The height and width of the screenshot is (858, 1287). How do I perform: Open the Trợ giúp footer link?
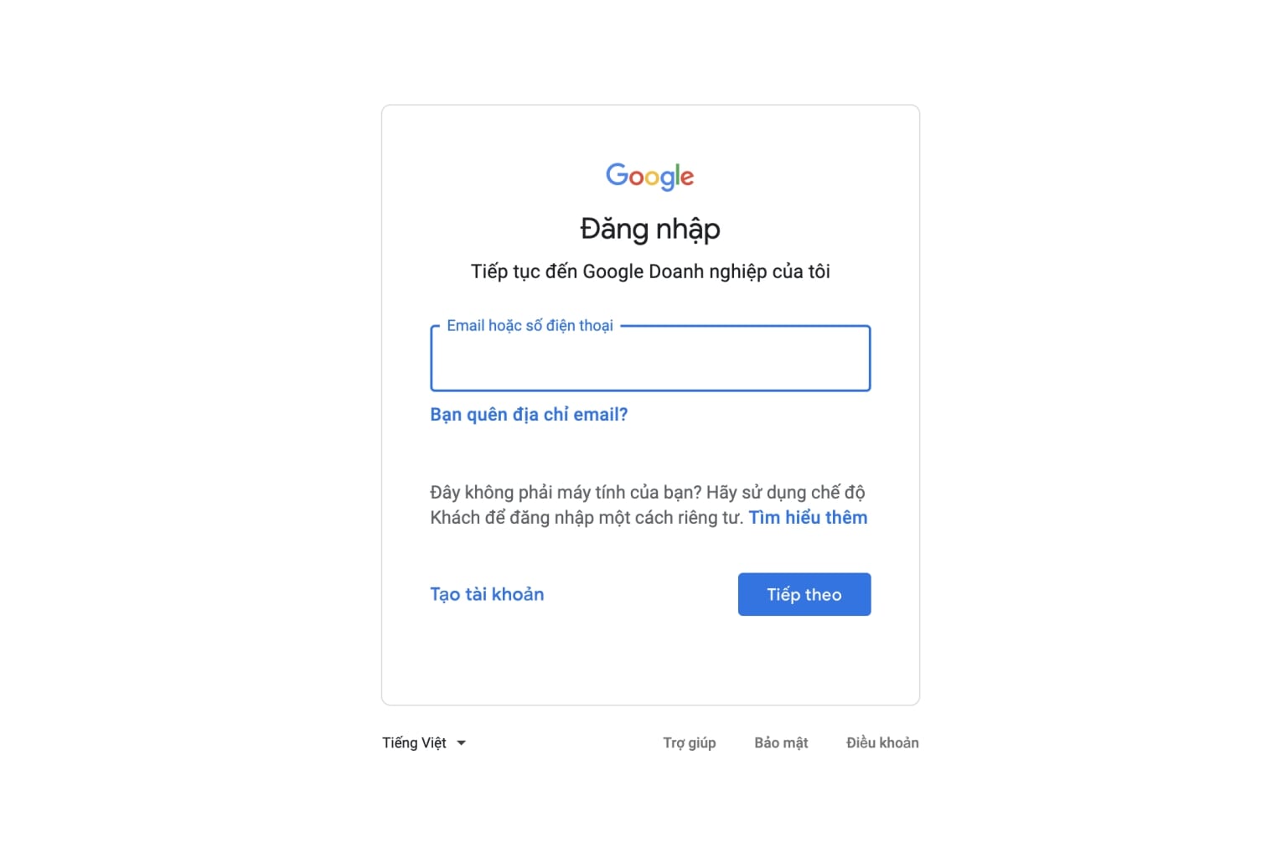(690, 743)
